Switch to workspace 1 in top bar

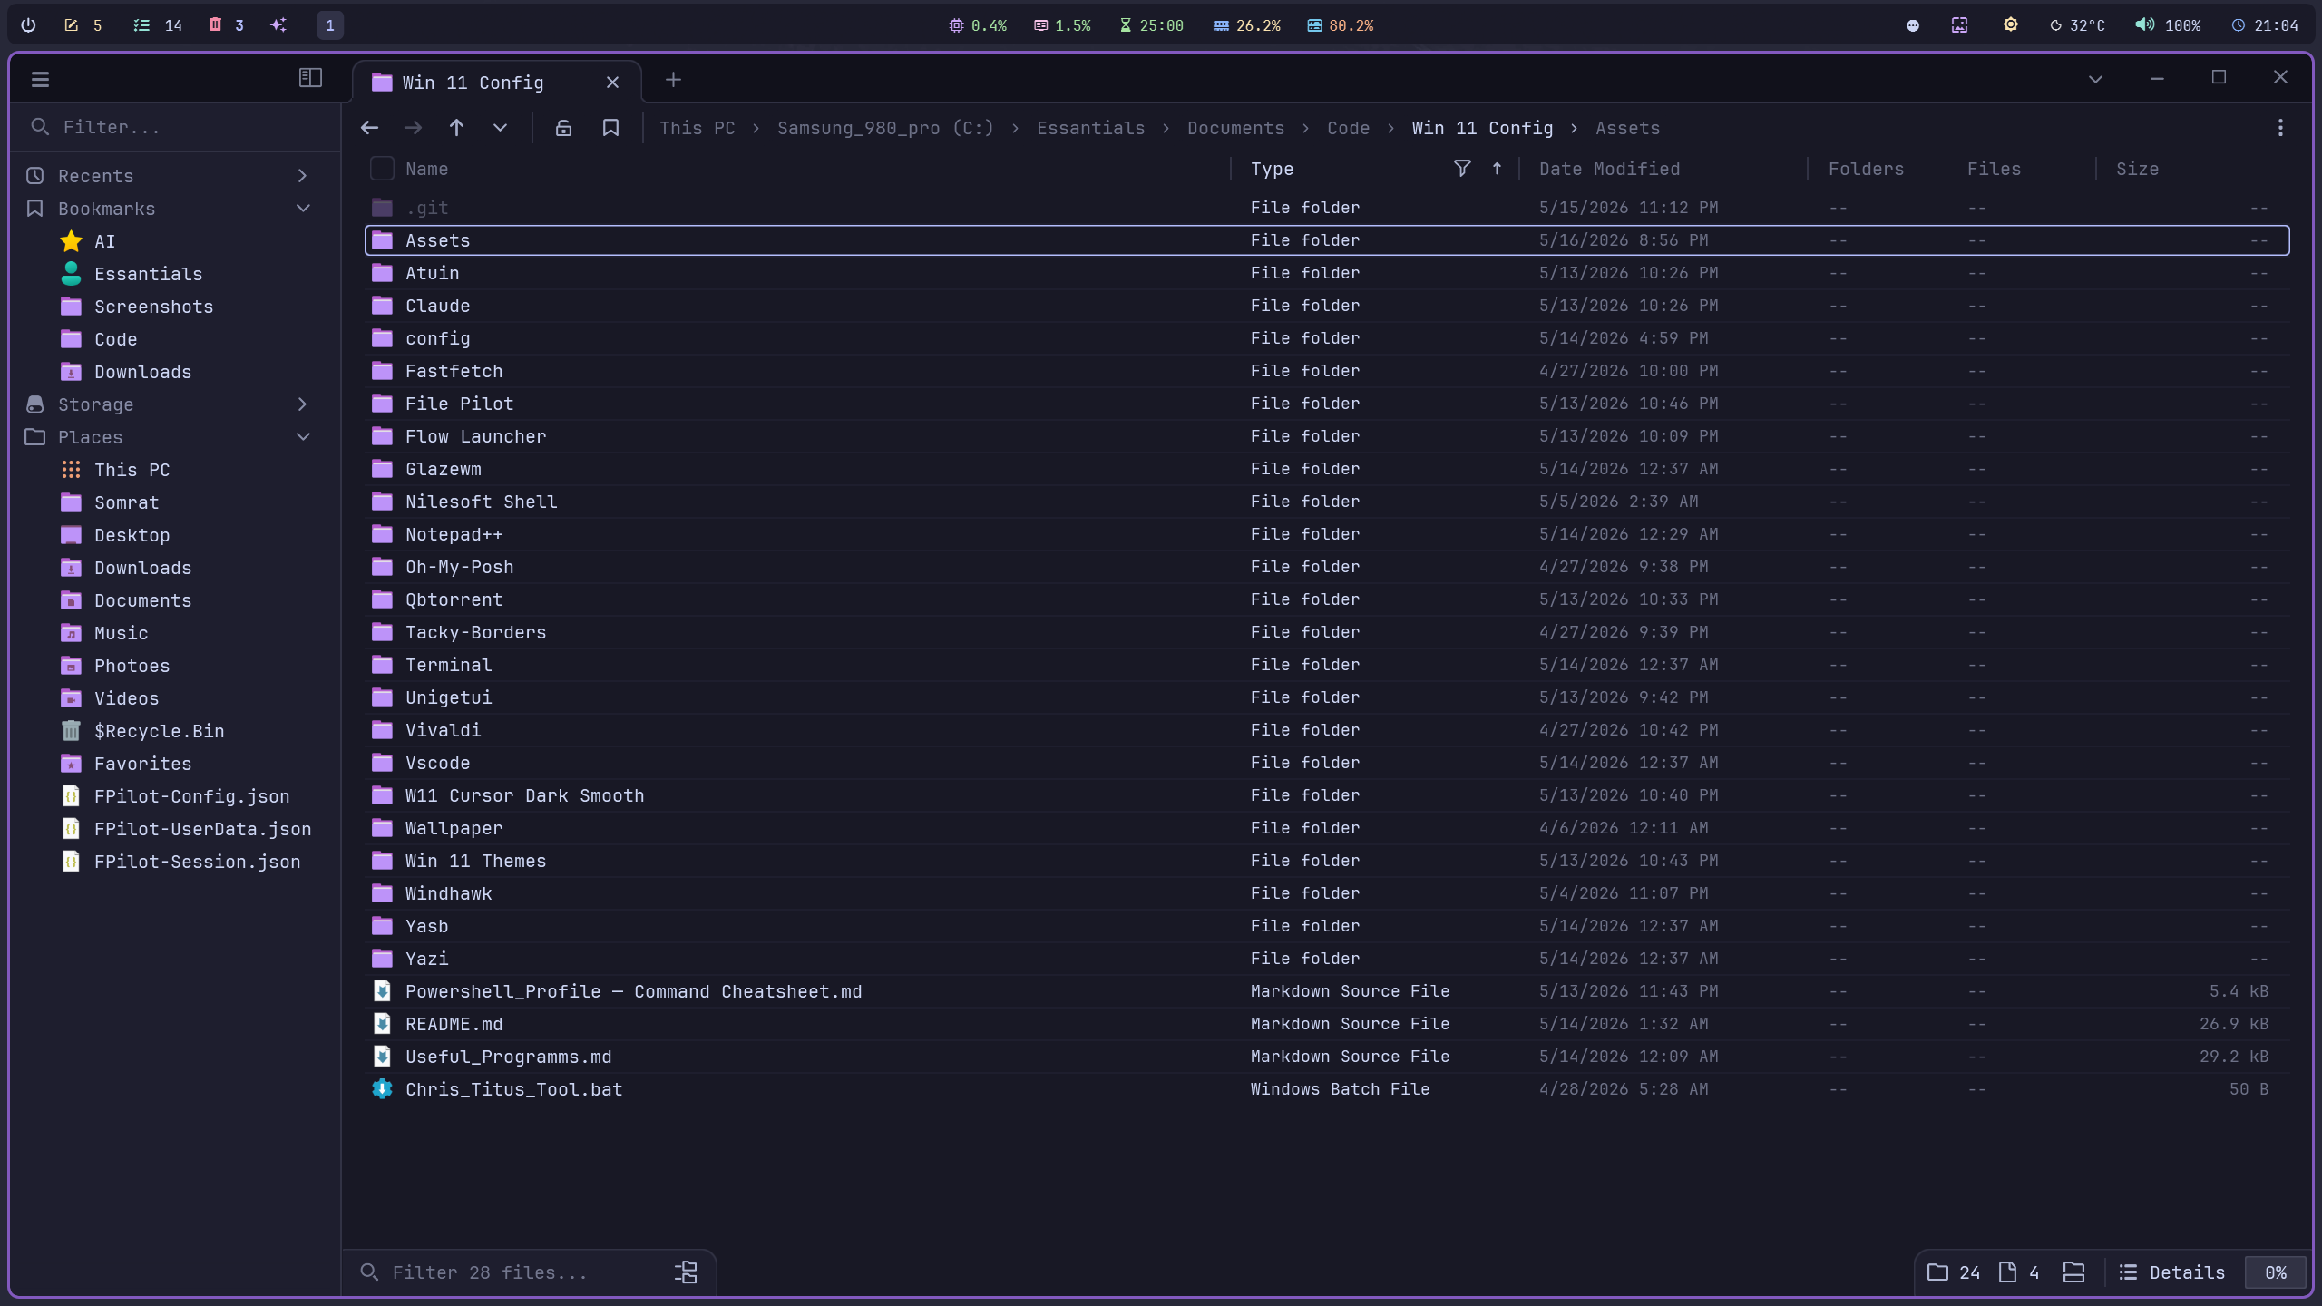pos(330,25)
